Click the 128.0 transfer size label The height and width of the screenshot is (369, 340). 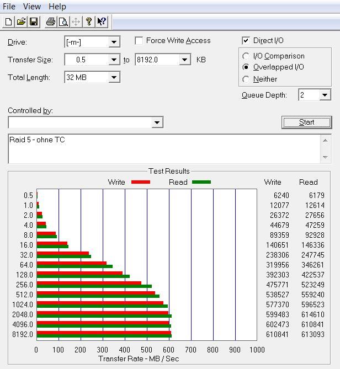coord(24,275)
